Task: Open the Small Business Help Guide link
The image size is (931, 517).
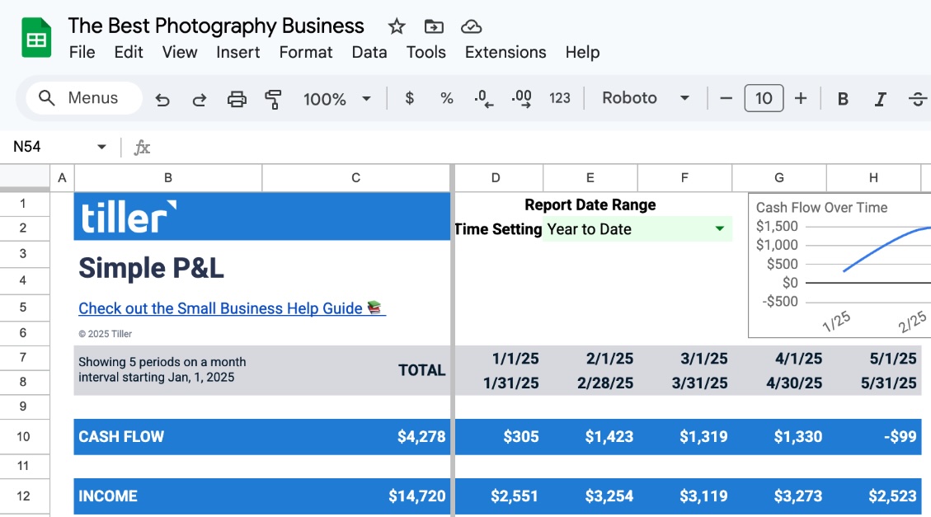Action: [233, 308]
